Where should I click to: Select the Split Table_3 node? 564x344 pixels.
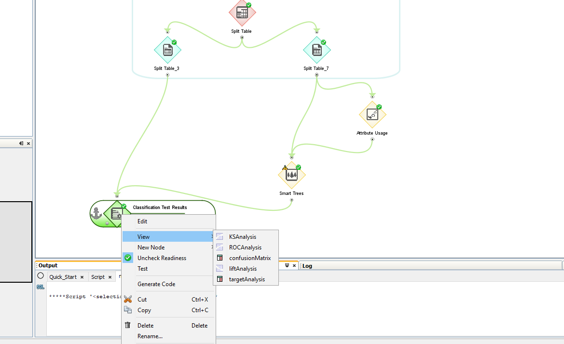tap(167, 50)
